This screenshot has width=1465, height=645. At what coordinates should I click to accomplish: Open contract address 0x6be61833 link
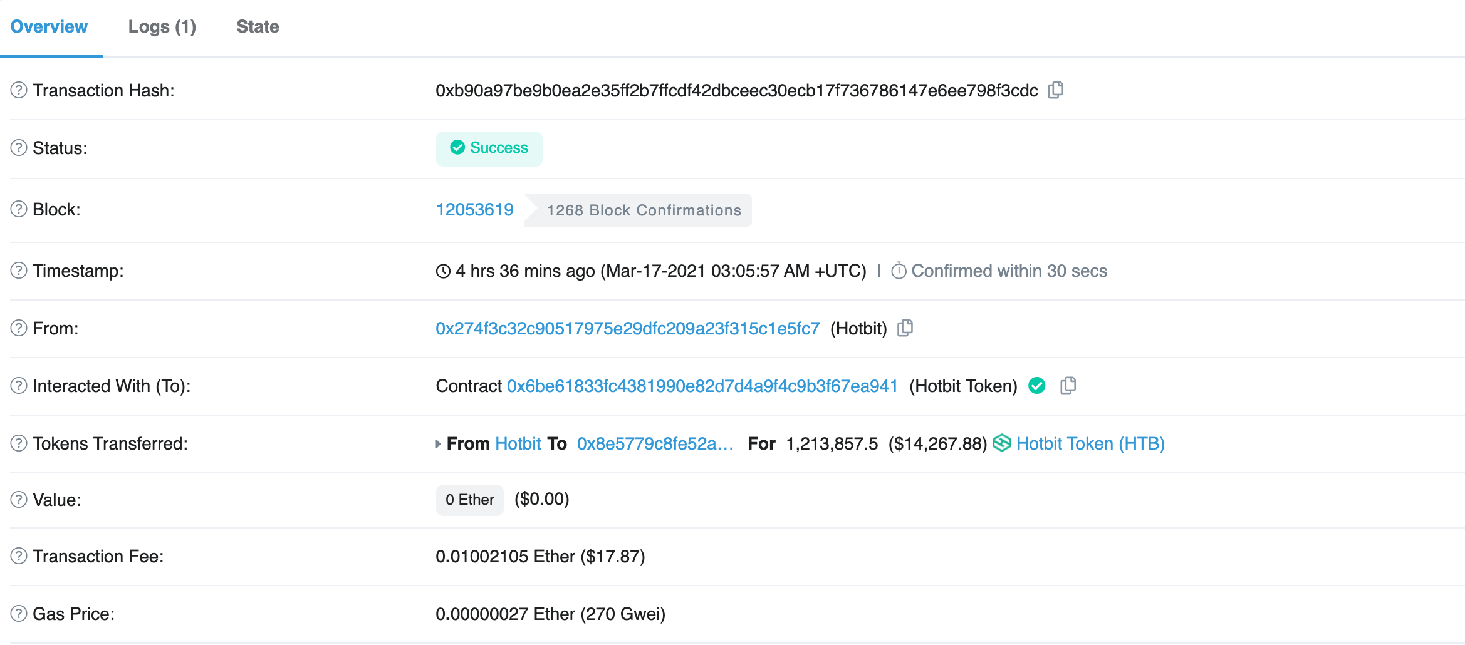(702, 386)
